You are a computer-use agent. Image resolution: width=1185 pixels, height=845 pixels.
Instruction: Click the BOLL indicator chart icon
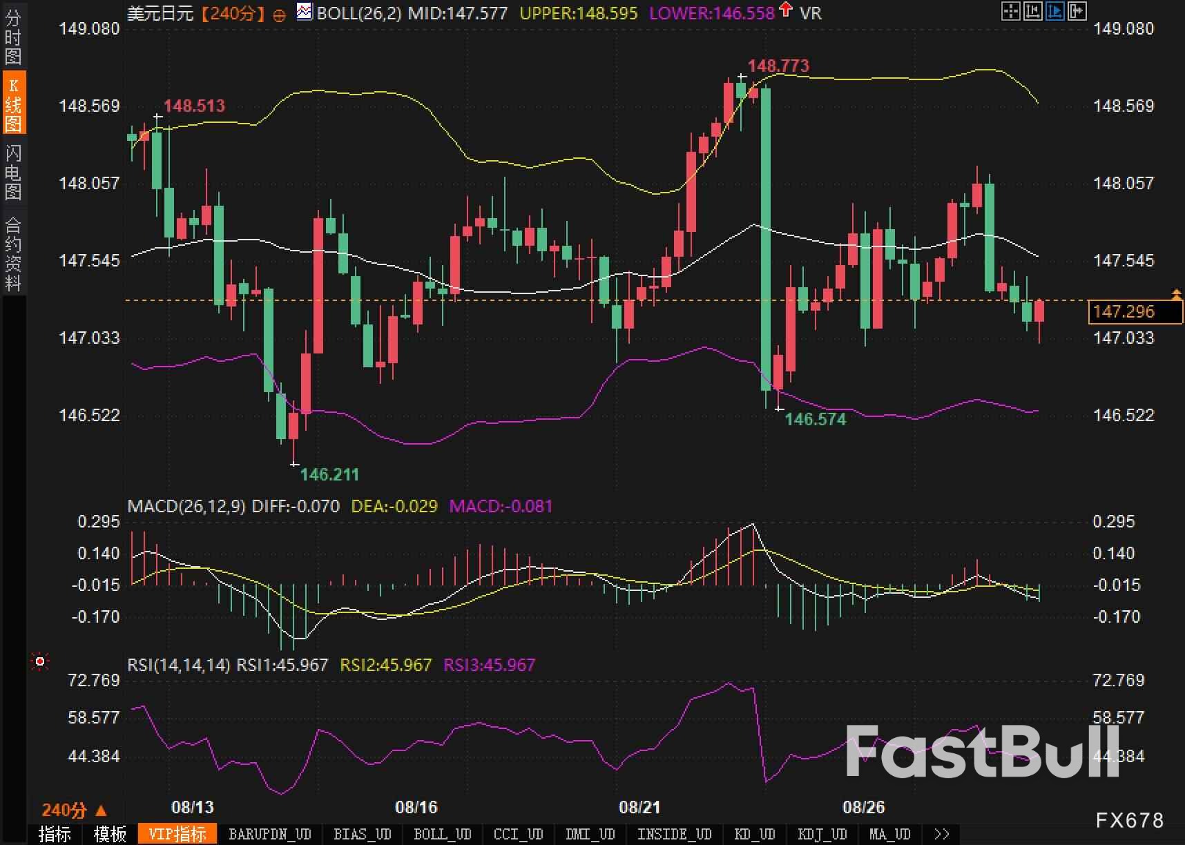click(304, 12)
